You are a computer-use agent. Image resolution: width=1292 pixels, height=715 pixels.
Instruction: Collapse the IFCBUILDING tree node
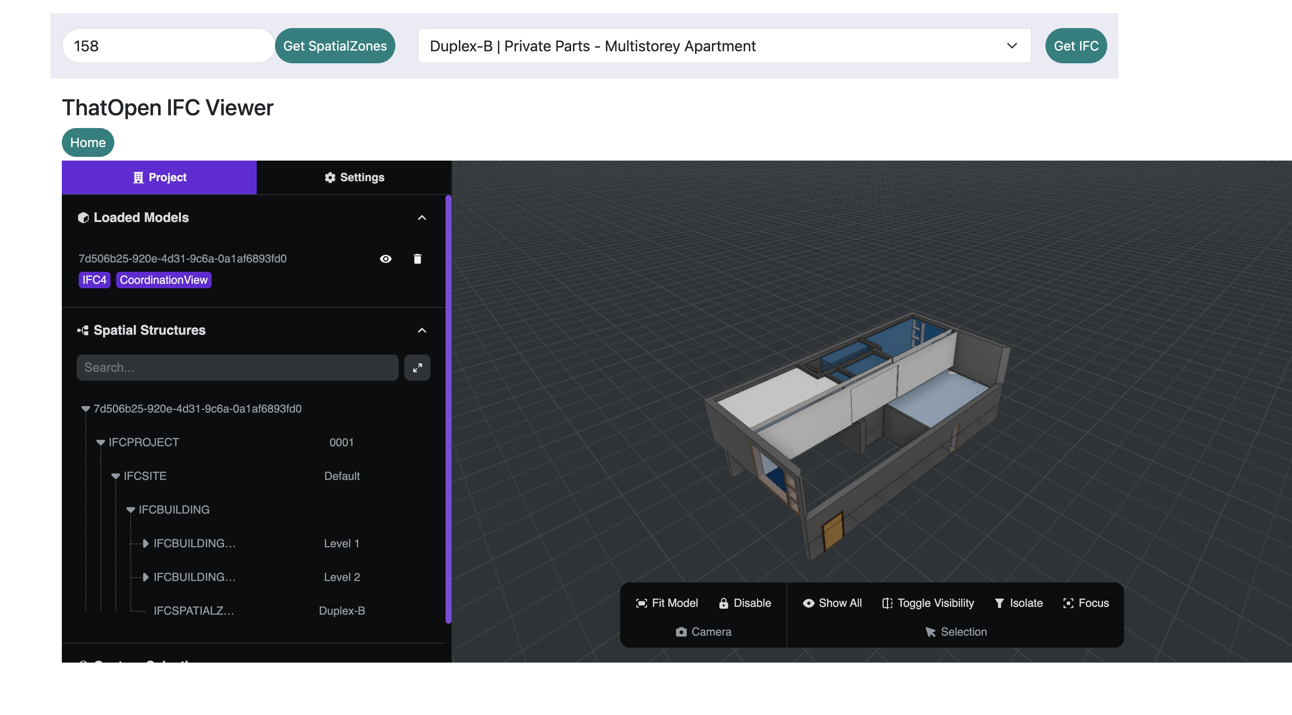pos(131,509)
